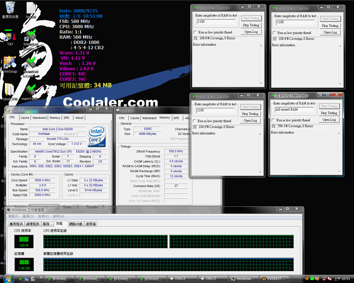Click the 6144 KBytes Level 2 cache value

click(x=93, y=190)
